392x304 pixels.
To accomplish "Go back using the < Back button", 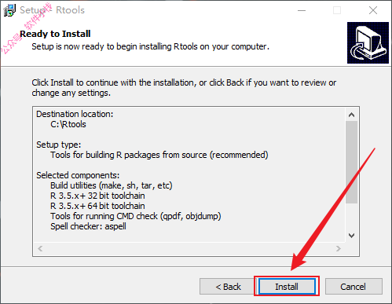I will pyautogui.click(x=228, y=287).
